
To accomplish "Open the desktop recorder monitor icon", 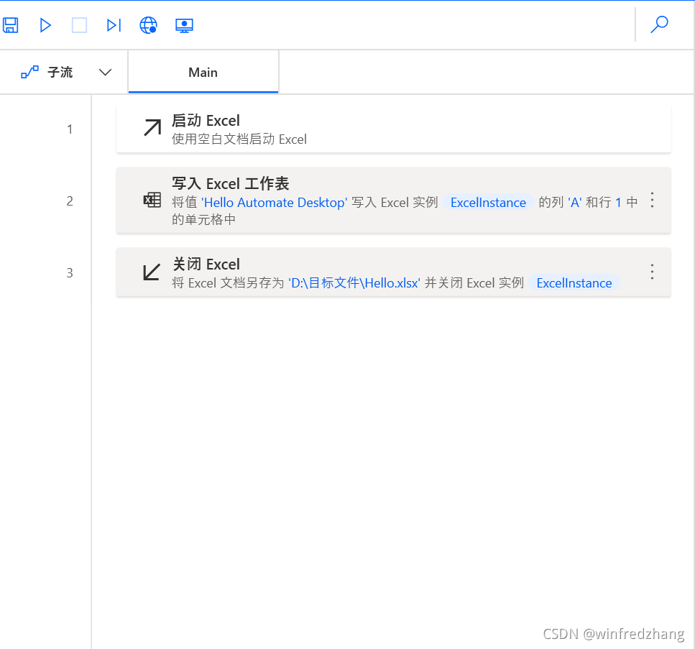I will click(x=184, y=26).
